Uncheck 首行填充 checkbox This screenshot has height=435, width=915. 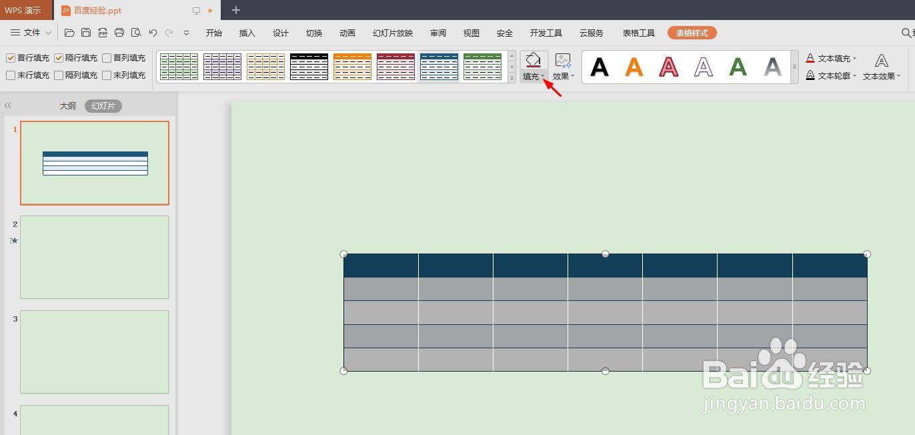(x=11, y=58)
